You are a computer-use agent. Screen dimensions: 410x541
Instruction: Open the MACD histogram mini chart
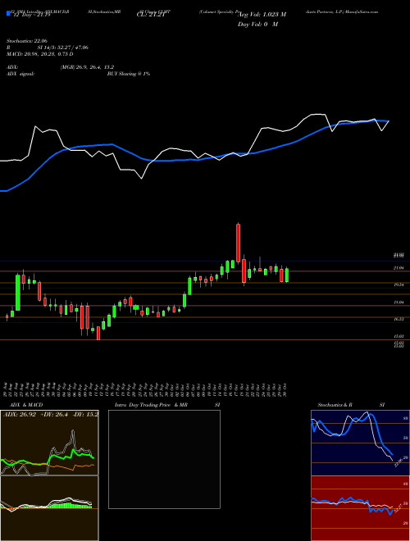49,508
